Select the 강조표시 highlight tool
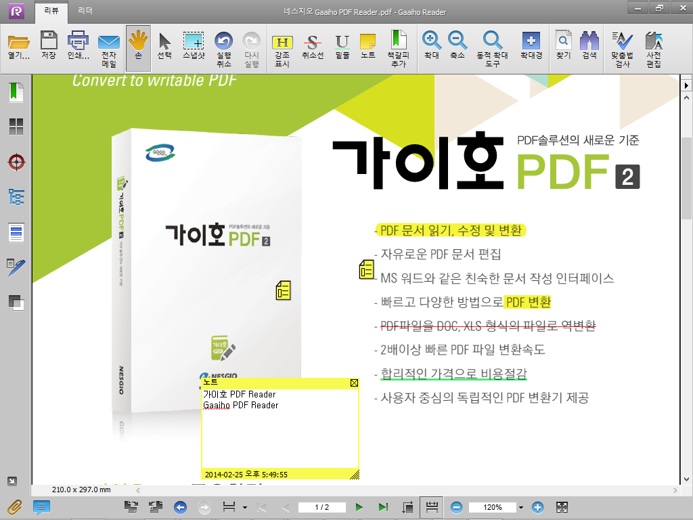The image size is (693, 520). [282, 47]
